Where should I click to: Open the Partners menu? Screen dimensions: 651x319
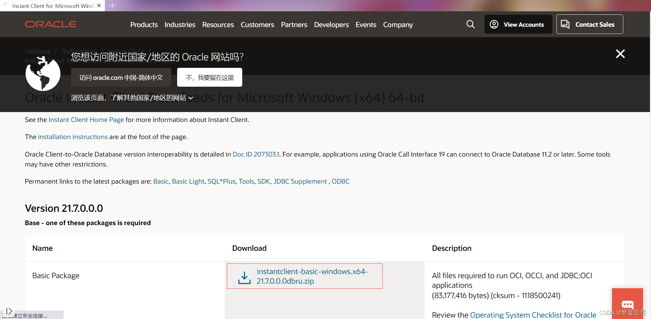point(294,25)
